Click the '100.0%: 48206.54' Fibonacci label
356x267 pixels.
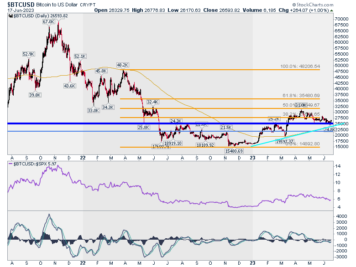(x=300, y=67)
